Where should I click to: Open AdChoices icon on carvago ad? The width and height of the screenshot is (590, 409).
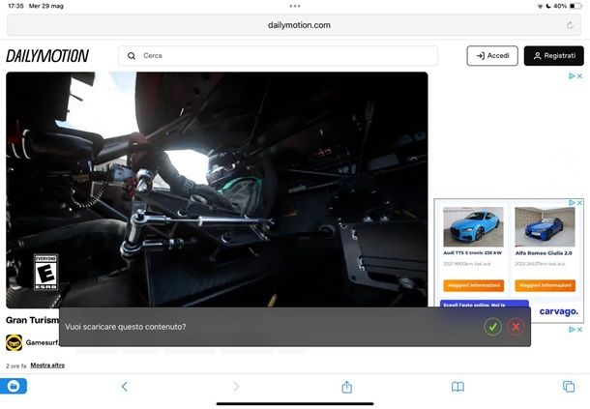(572, 203)
